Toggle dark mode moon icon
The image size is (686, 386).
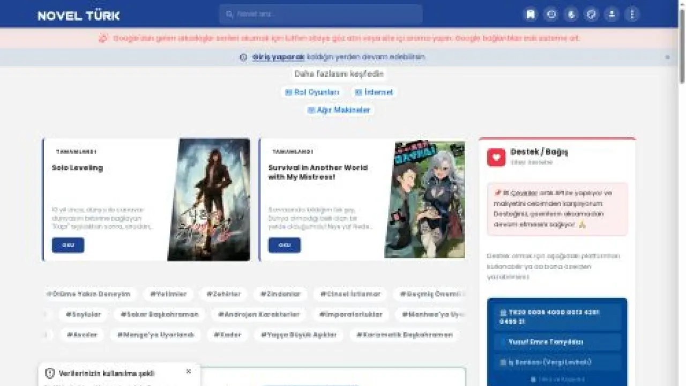(x=571, y=14)
